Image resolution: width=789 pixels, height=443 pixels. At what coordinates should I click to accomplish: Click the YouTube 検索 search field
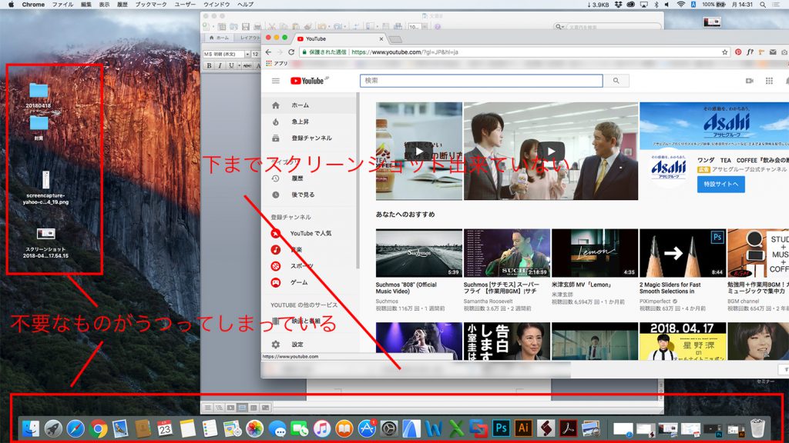481,81
